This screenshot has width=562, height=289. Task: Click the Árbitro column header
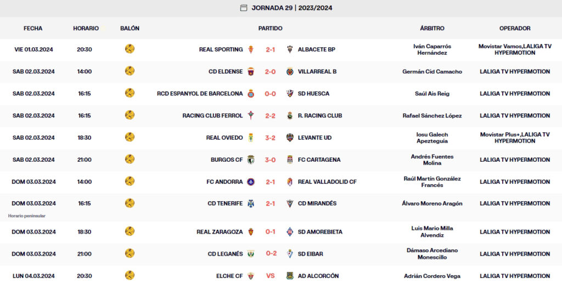pyautogui.click(x=432, y=28)
